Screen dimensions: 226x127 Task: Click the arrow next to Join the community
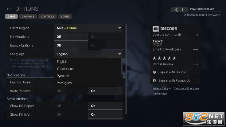coord(195,35)
